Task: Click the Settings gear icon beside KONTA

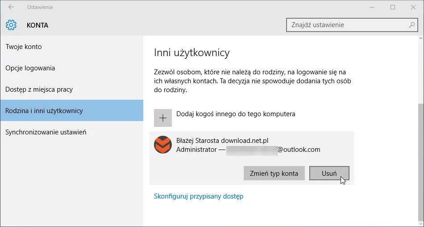Action: (x=11, y=25)
